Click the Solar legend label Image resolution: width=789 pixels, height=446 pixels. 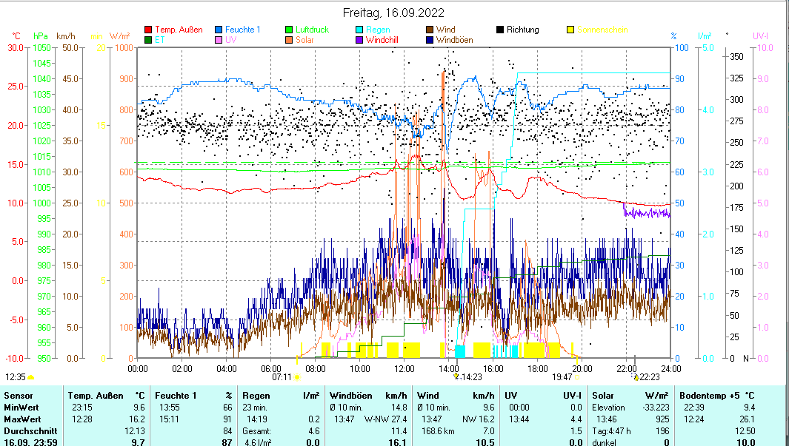click(304, 40)
